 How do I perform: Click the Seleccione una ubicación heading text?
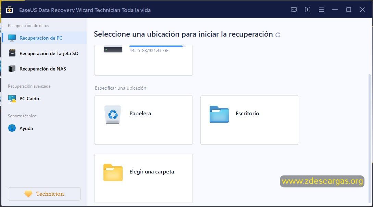(x=183, y=34)
